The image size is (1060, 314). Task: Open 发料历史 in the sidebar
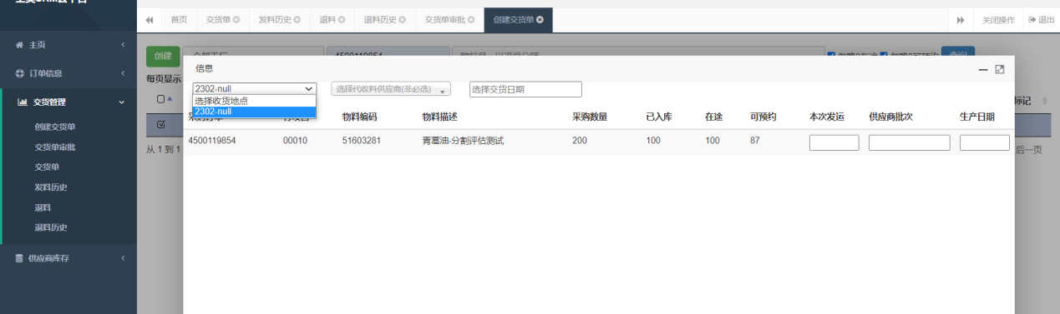(x=51, y=187)
